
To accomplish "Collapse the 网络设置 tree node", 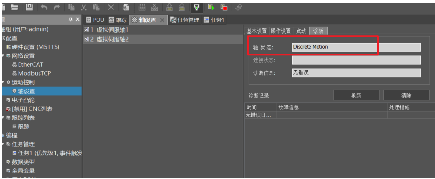I will click(x=3, y=56).
